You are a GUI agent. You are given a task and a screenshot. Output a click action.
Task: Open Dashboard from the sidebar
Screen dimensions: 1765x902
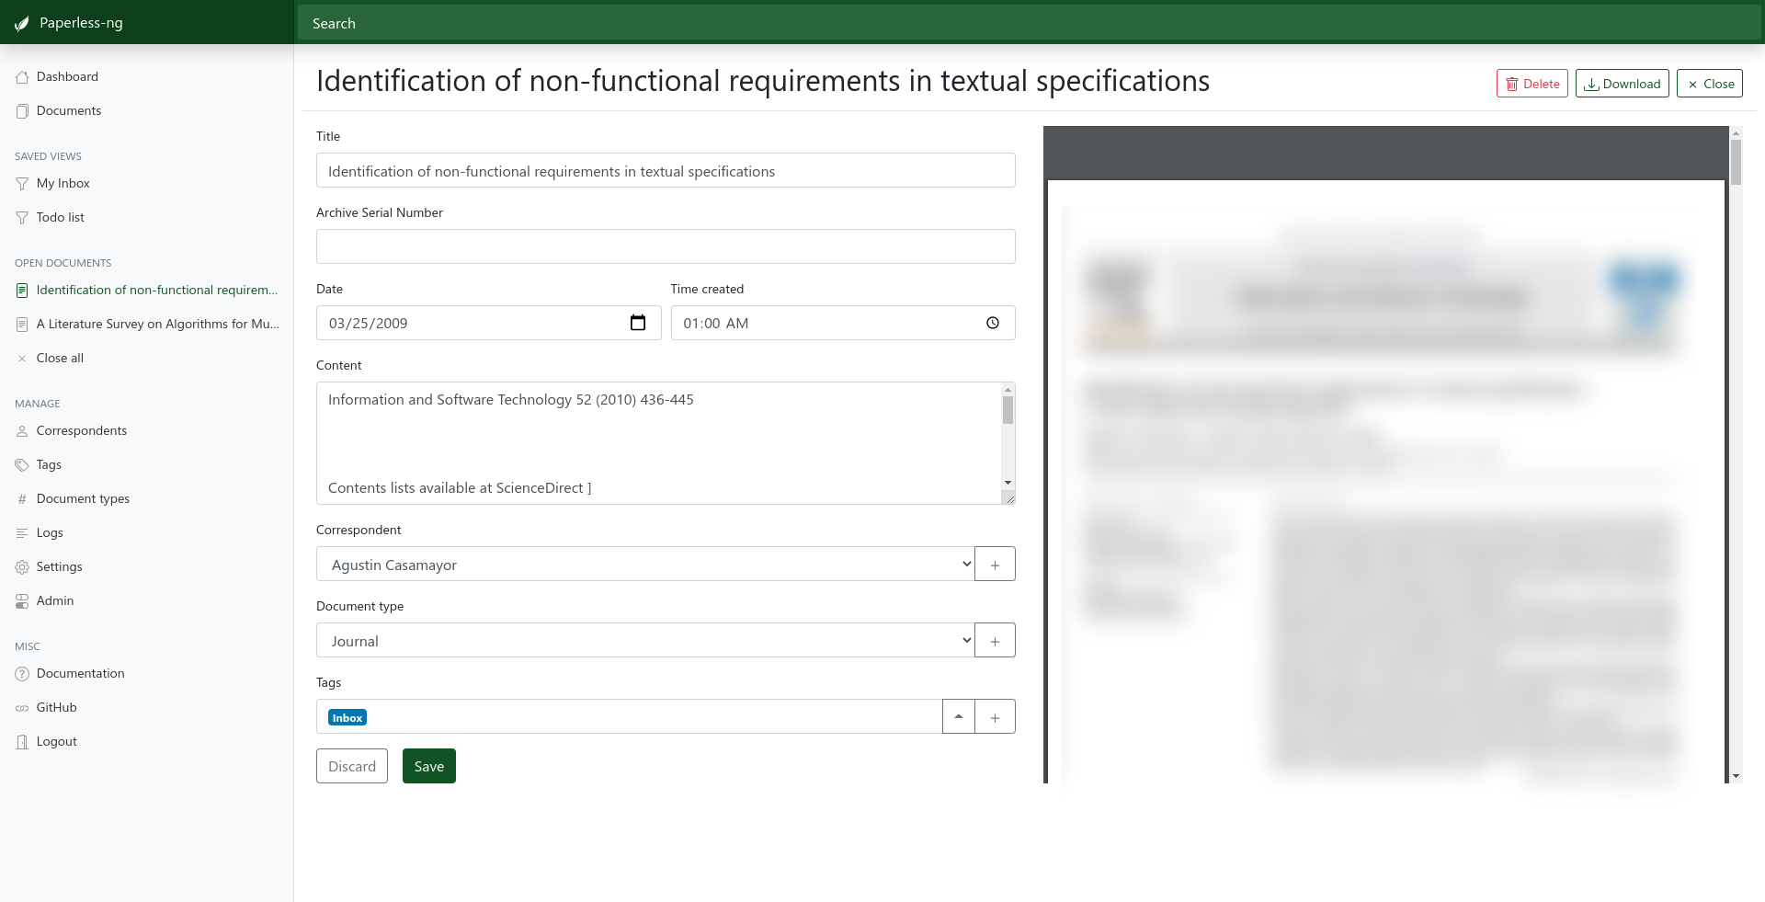pos(67,77)
